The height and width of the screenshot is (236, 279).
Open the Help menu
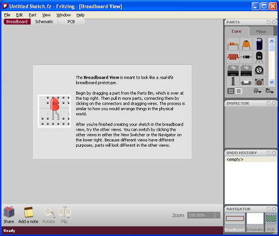(x=80, y=15)
